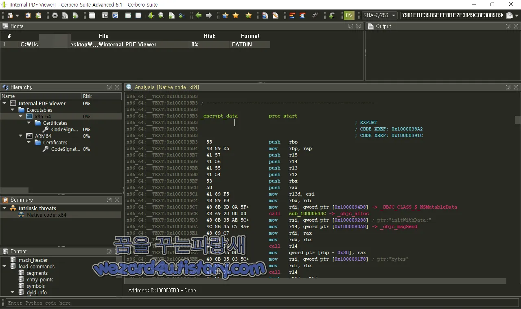Float the Output panel
The image size is (521, 309).
tap(508, 26)
